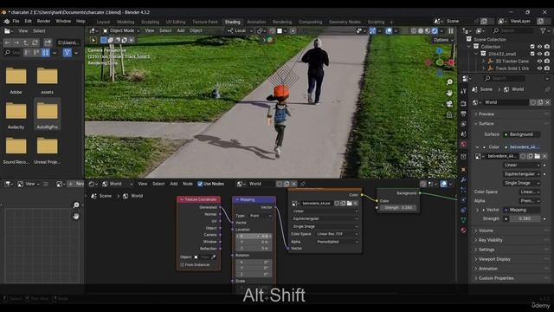The height and width of the screenshot is (312, 554).
Task: Open the Render menu
Action: (x=44, y=21)
